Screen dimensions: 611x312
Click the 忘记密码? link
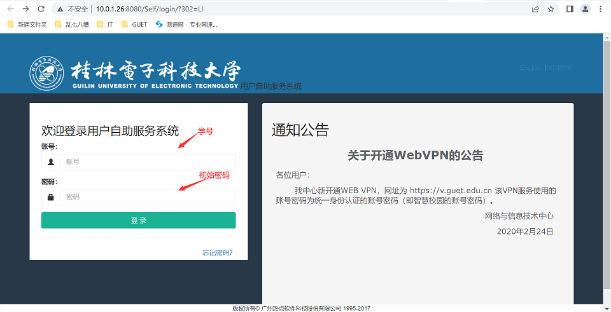coord(217,253)
